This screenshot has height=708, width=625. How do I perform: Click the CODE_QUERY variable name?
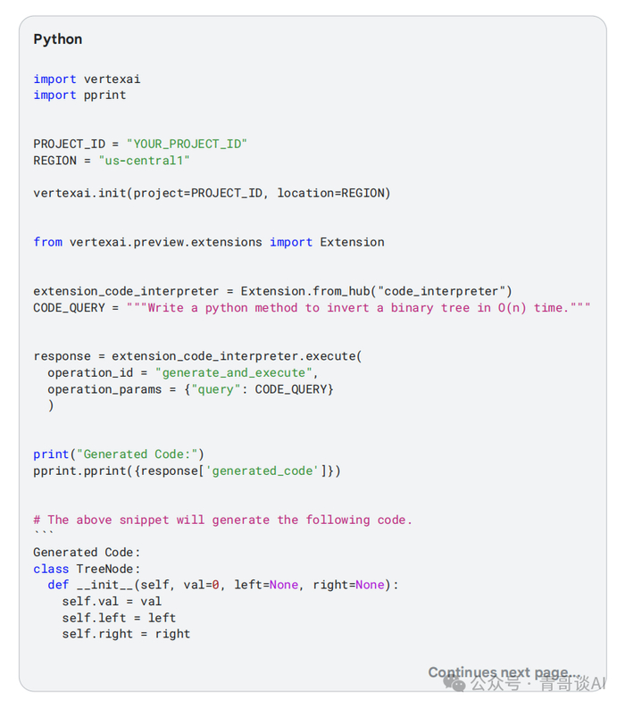(69, 307)
